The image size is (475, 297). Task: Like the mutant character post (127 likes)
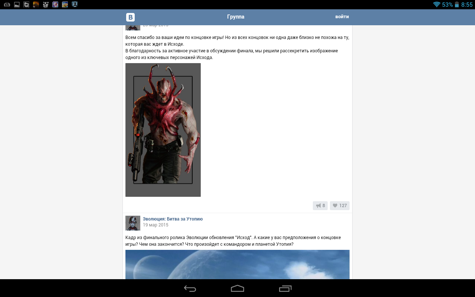coord(340,206)
